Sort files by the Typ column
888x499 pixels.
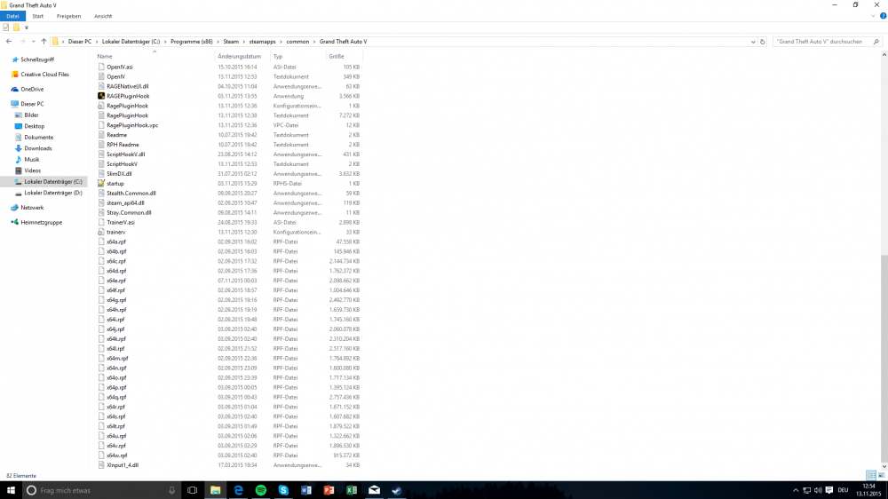(277, 56)
